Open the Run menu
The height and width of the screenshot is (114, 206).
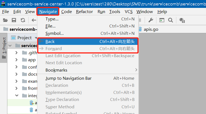101,12
